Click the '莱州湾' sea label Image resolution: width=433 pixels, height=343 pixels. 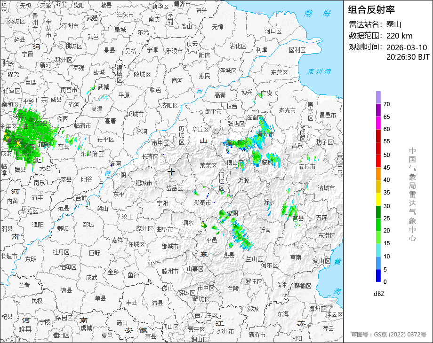(x=319, y=71)
